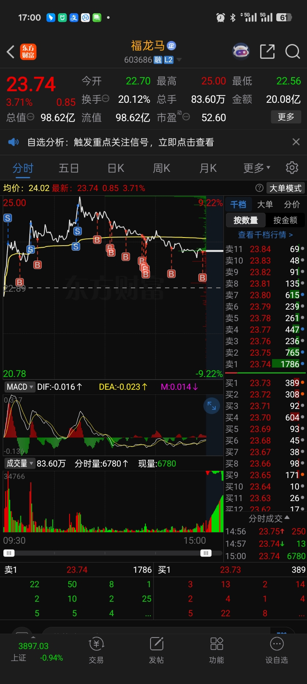Open 发帖 post icon
The height and width of the screenshot is (684, 307).
156,650
